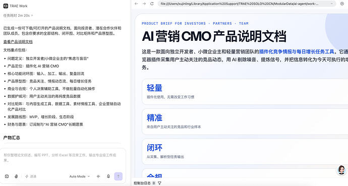The height and width of the screenshot is (186, 348).
Task: Click bullet 发展路线图 line
Action: pos(41,116)
